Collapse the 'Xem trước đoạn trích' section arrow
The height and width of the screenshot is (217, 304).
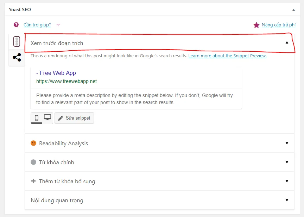point(287,43)
